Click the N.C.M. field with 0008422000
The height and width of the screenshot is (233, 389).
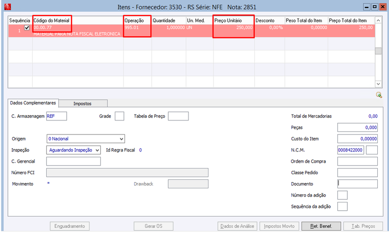pyautogui.click(x=351, y=150)
